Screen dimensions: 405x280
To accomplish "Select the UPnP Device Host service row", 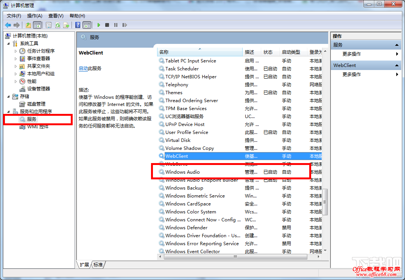I will pyautogui.click(x=240, y=124).
